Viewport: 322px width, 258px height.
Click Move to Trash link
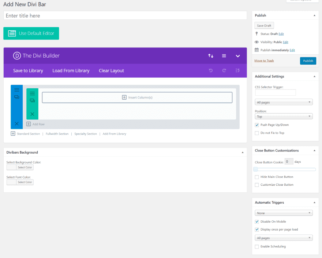264,61
